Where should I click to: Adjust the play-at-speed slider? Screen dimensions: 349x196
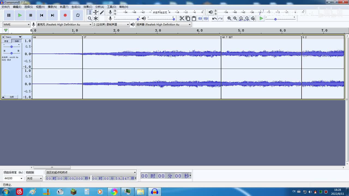(x=280, y=19)
